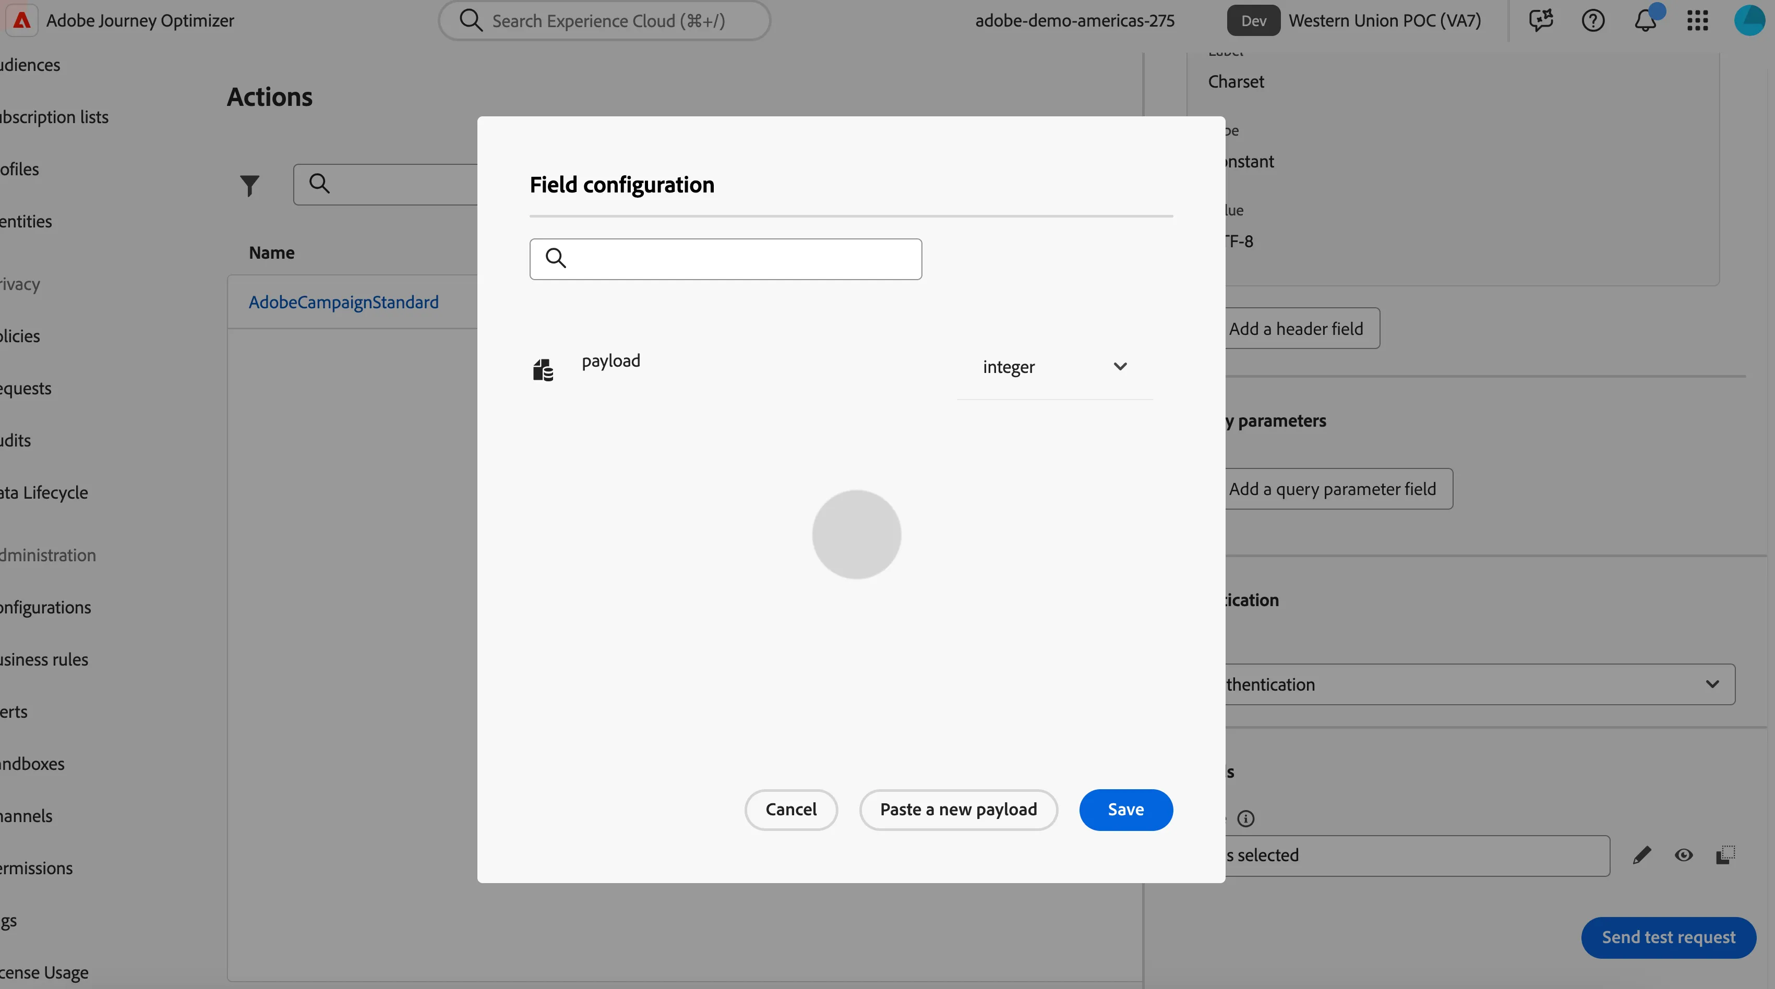Open Sandboxes in the sidebar

pos(32,764)
